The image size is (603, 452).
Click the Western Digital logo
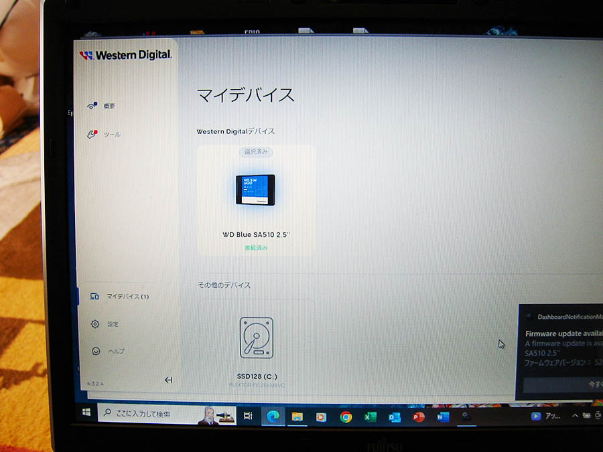(125, 55)
